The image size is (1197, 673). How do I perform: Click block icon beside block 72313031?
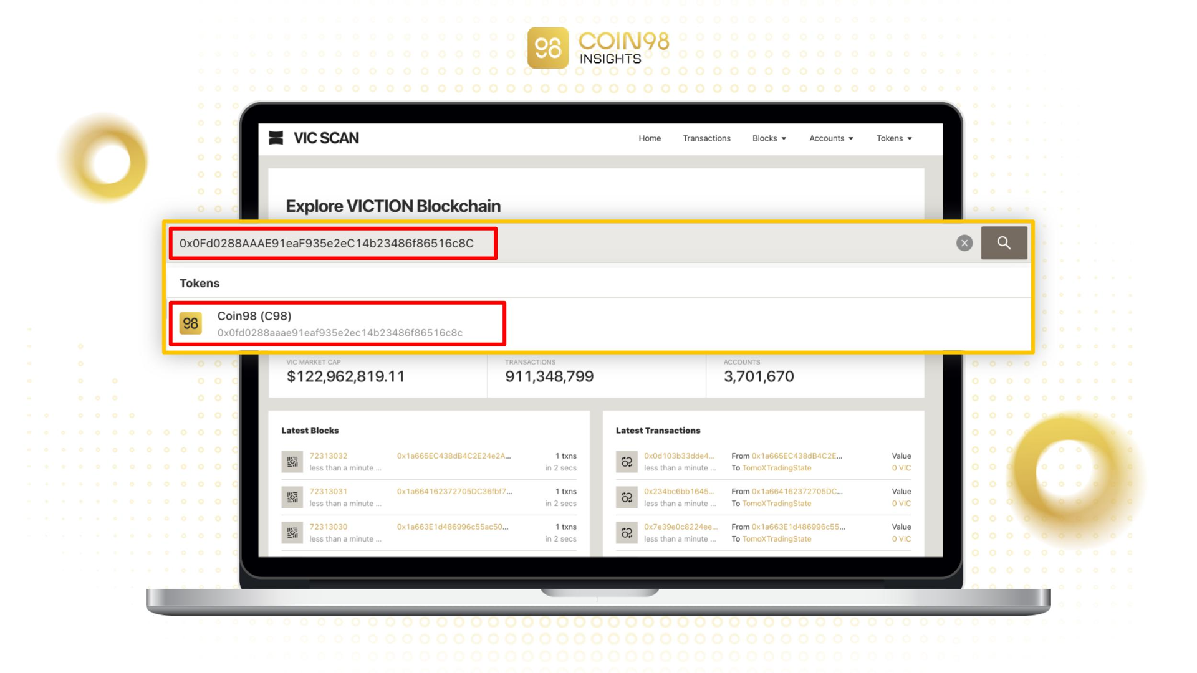[x=292, y=497]
